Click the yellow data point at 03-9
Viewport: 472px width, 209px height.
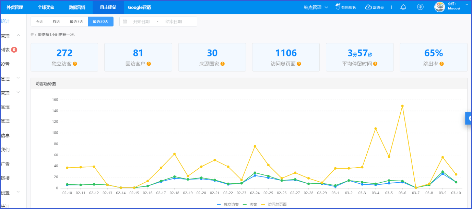click(x=442, y=157)
